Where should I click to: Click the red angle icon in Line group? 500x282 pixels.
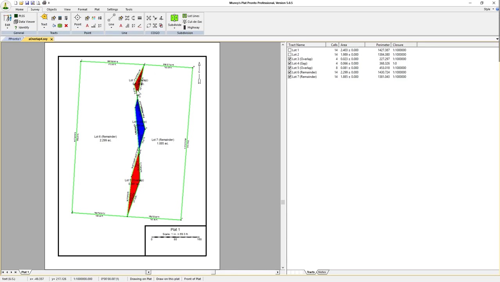click(140, 26)
